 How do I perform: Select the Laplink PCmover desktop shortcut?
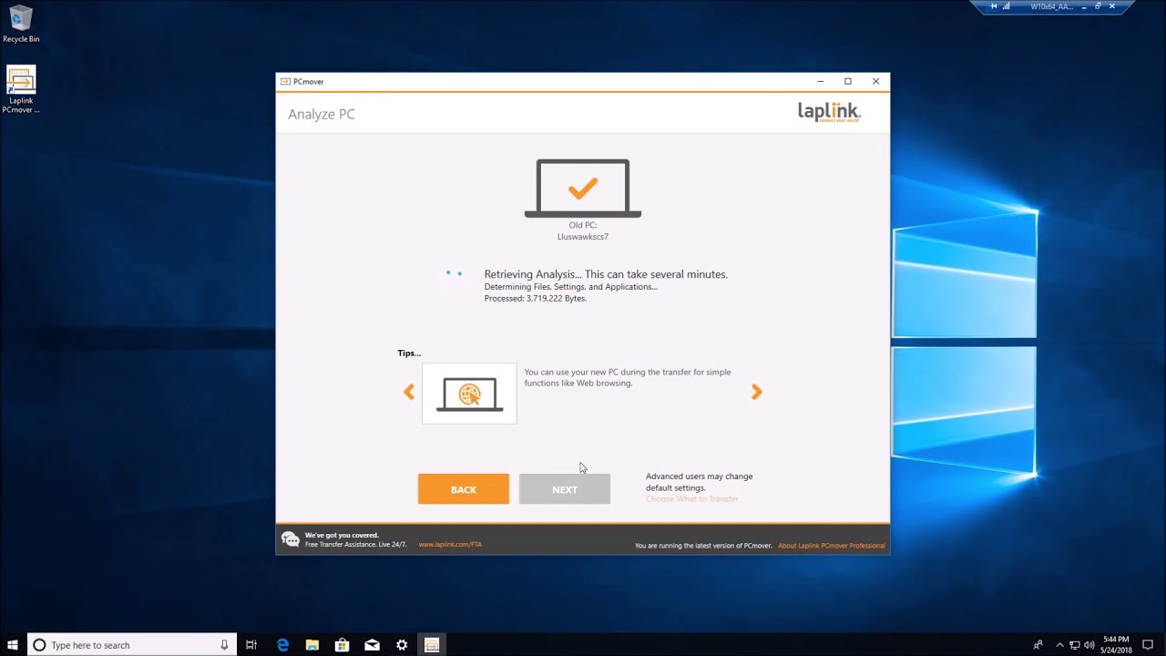point(21,89)
